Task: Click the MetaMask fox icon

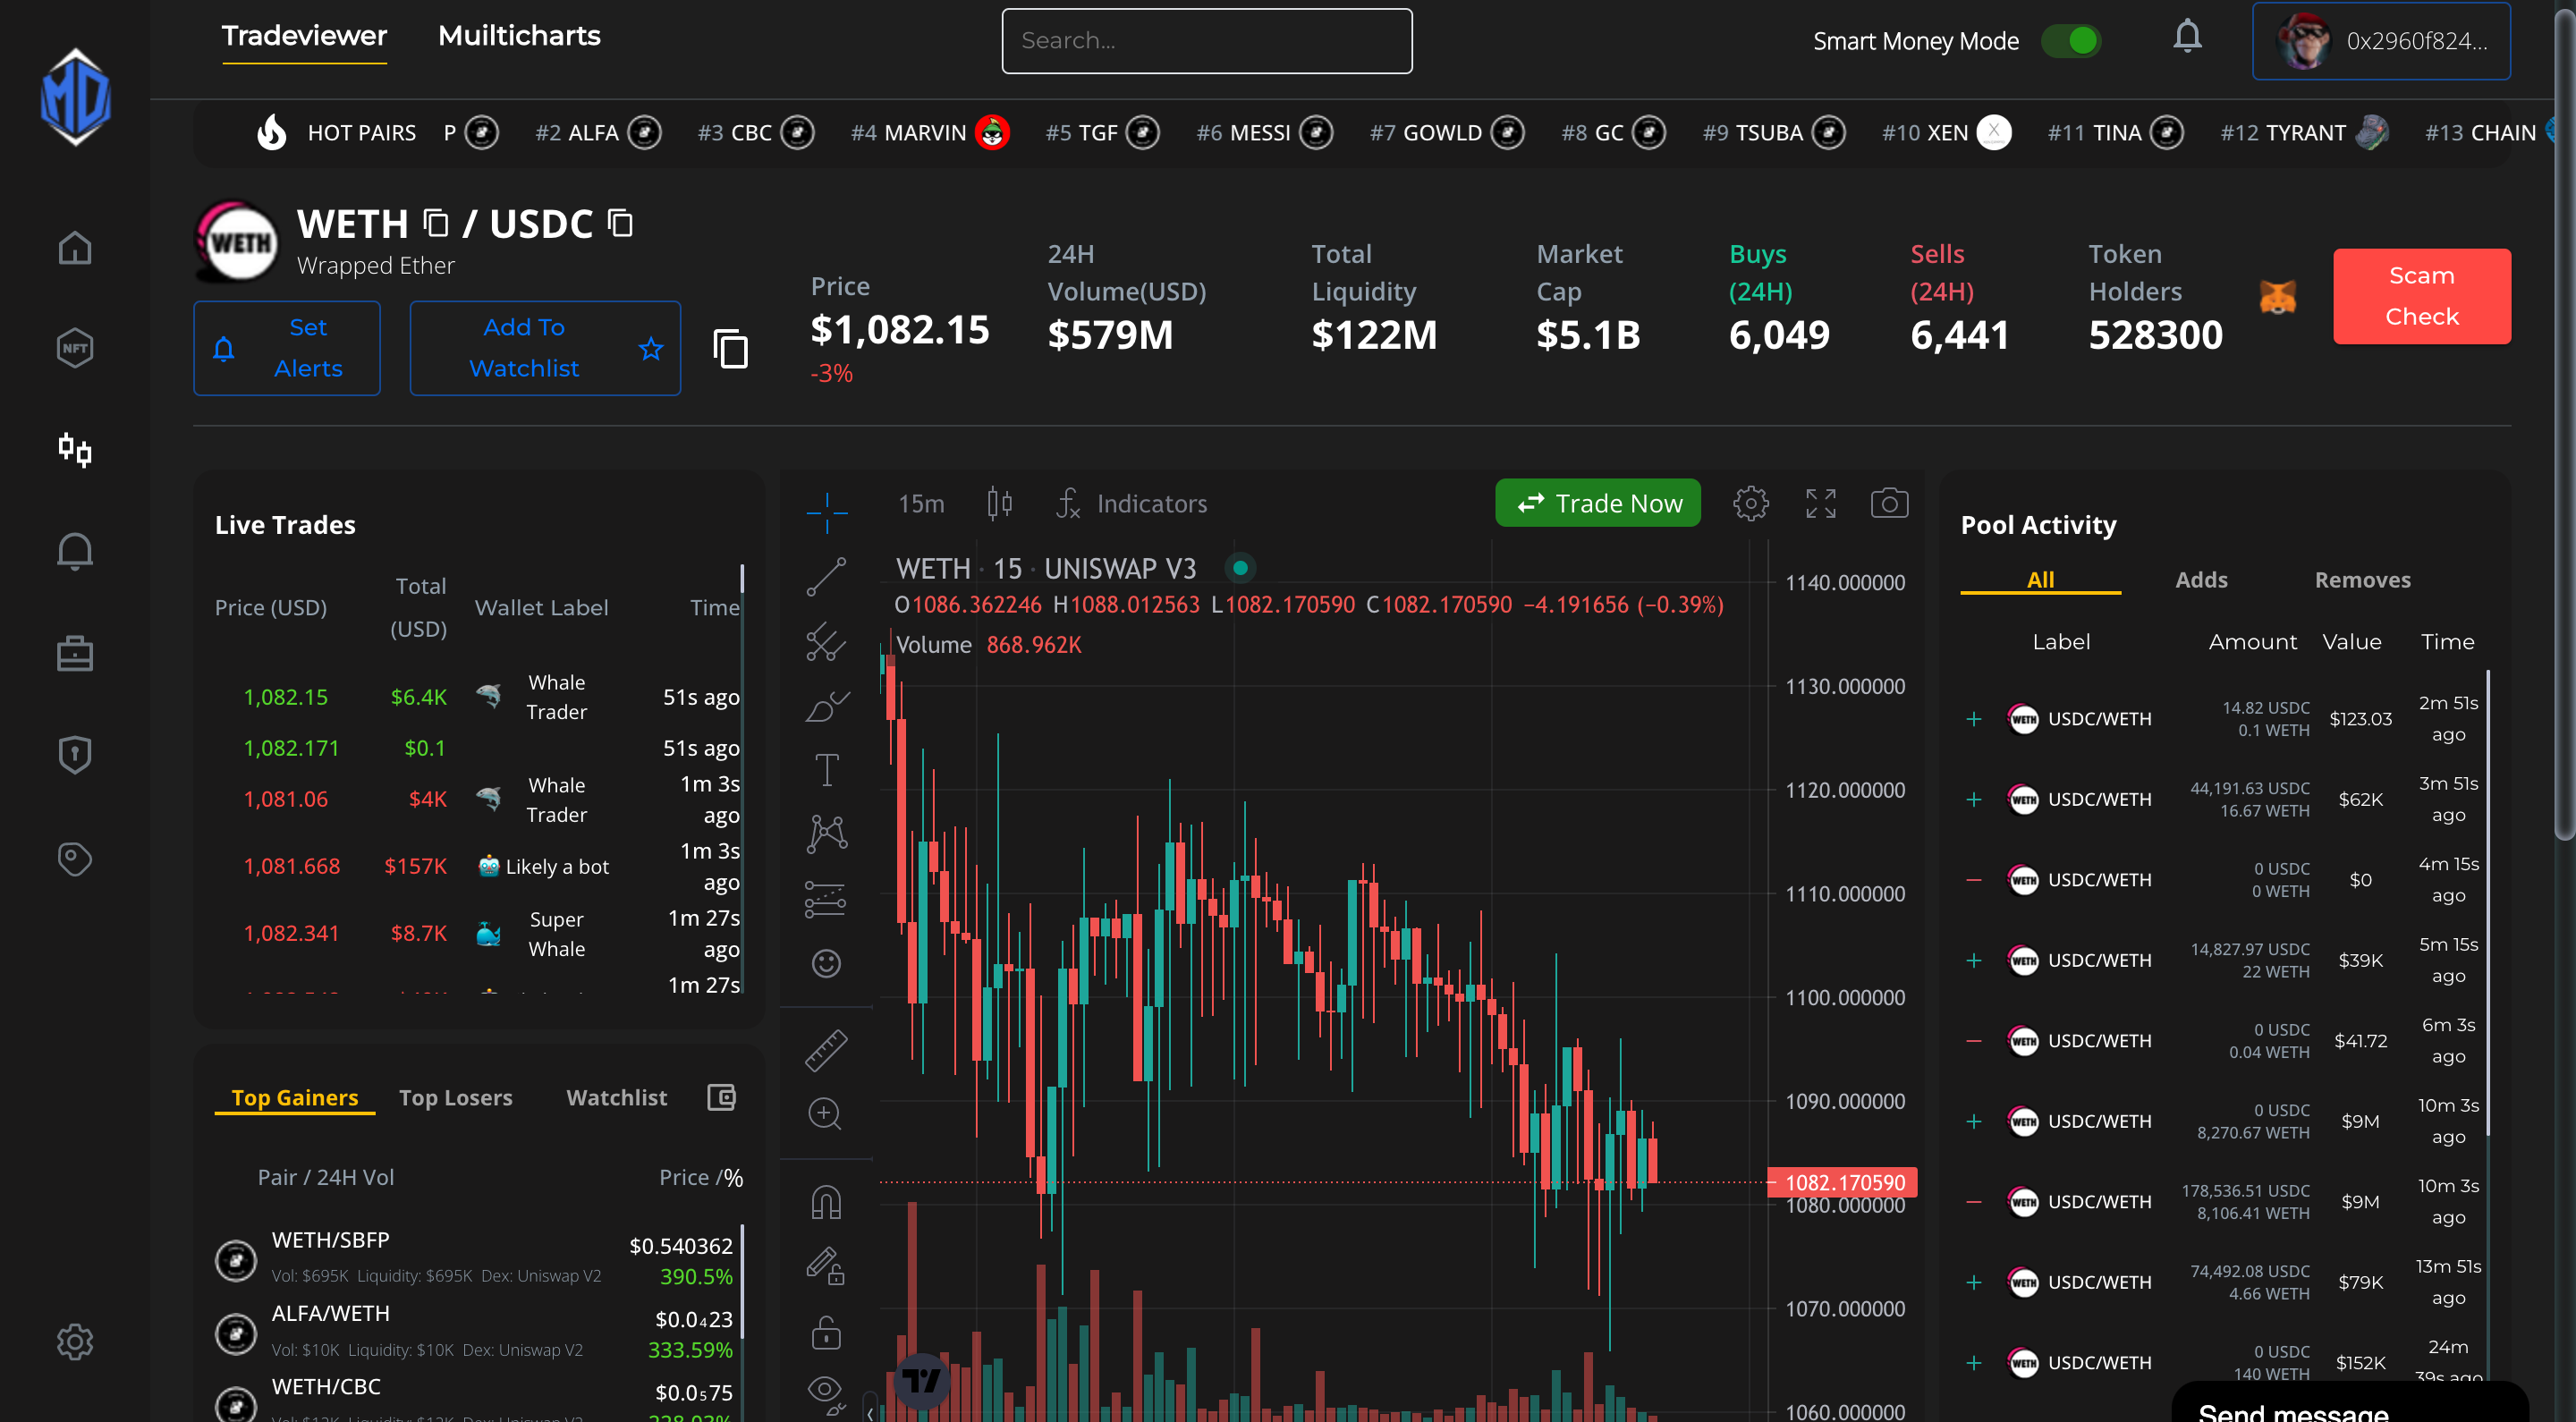Action: [x=2277, y=297]
